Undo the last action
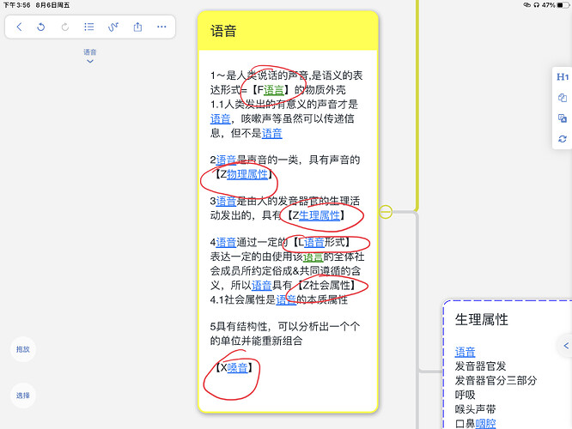The height and width of the screenshot is (429, 572). tap(41, 27)
